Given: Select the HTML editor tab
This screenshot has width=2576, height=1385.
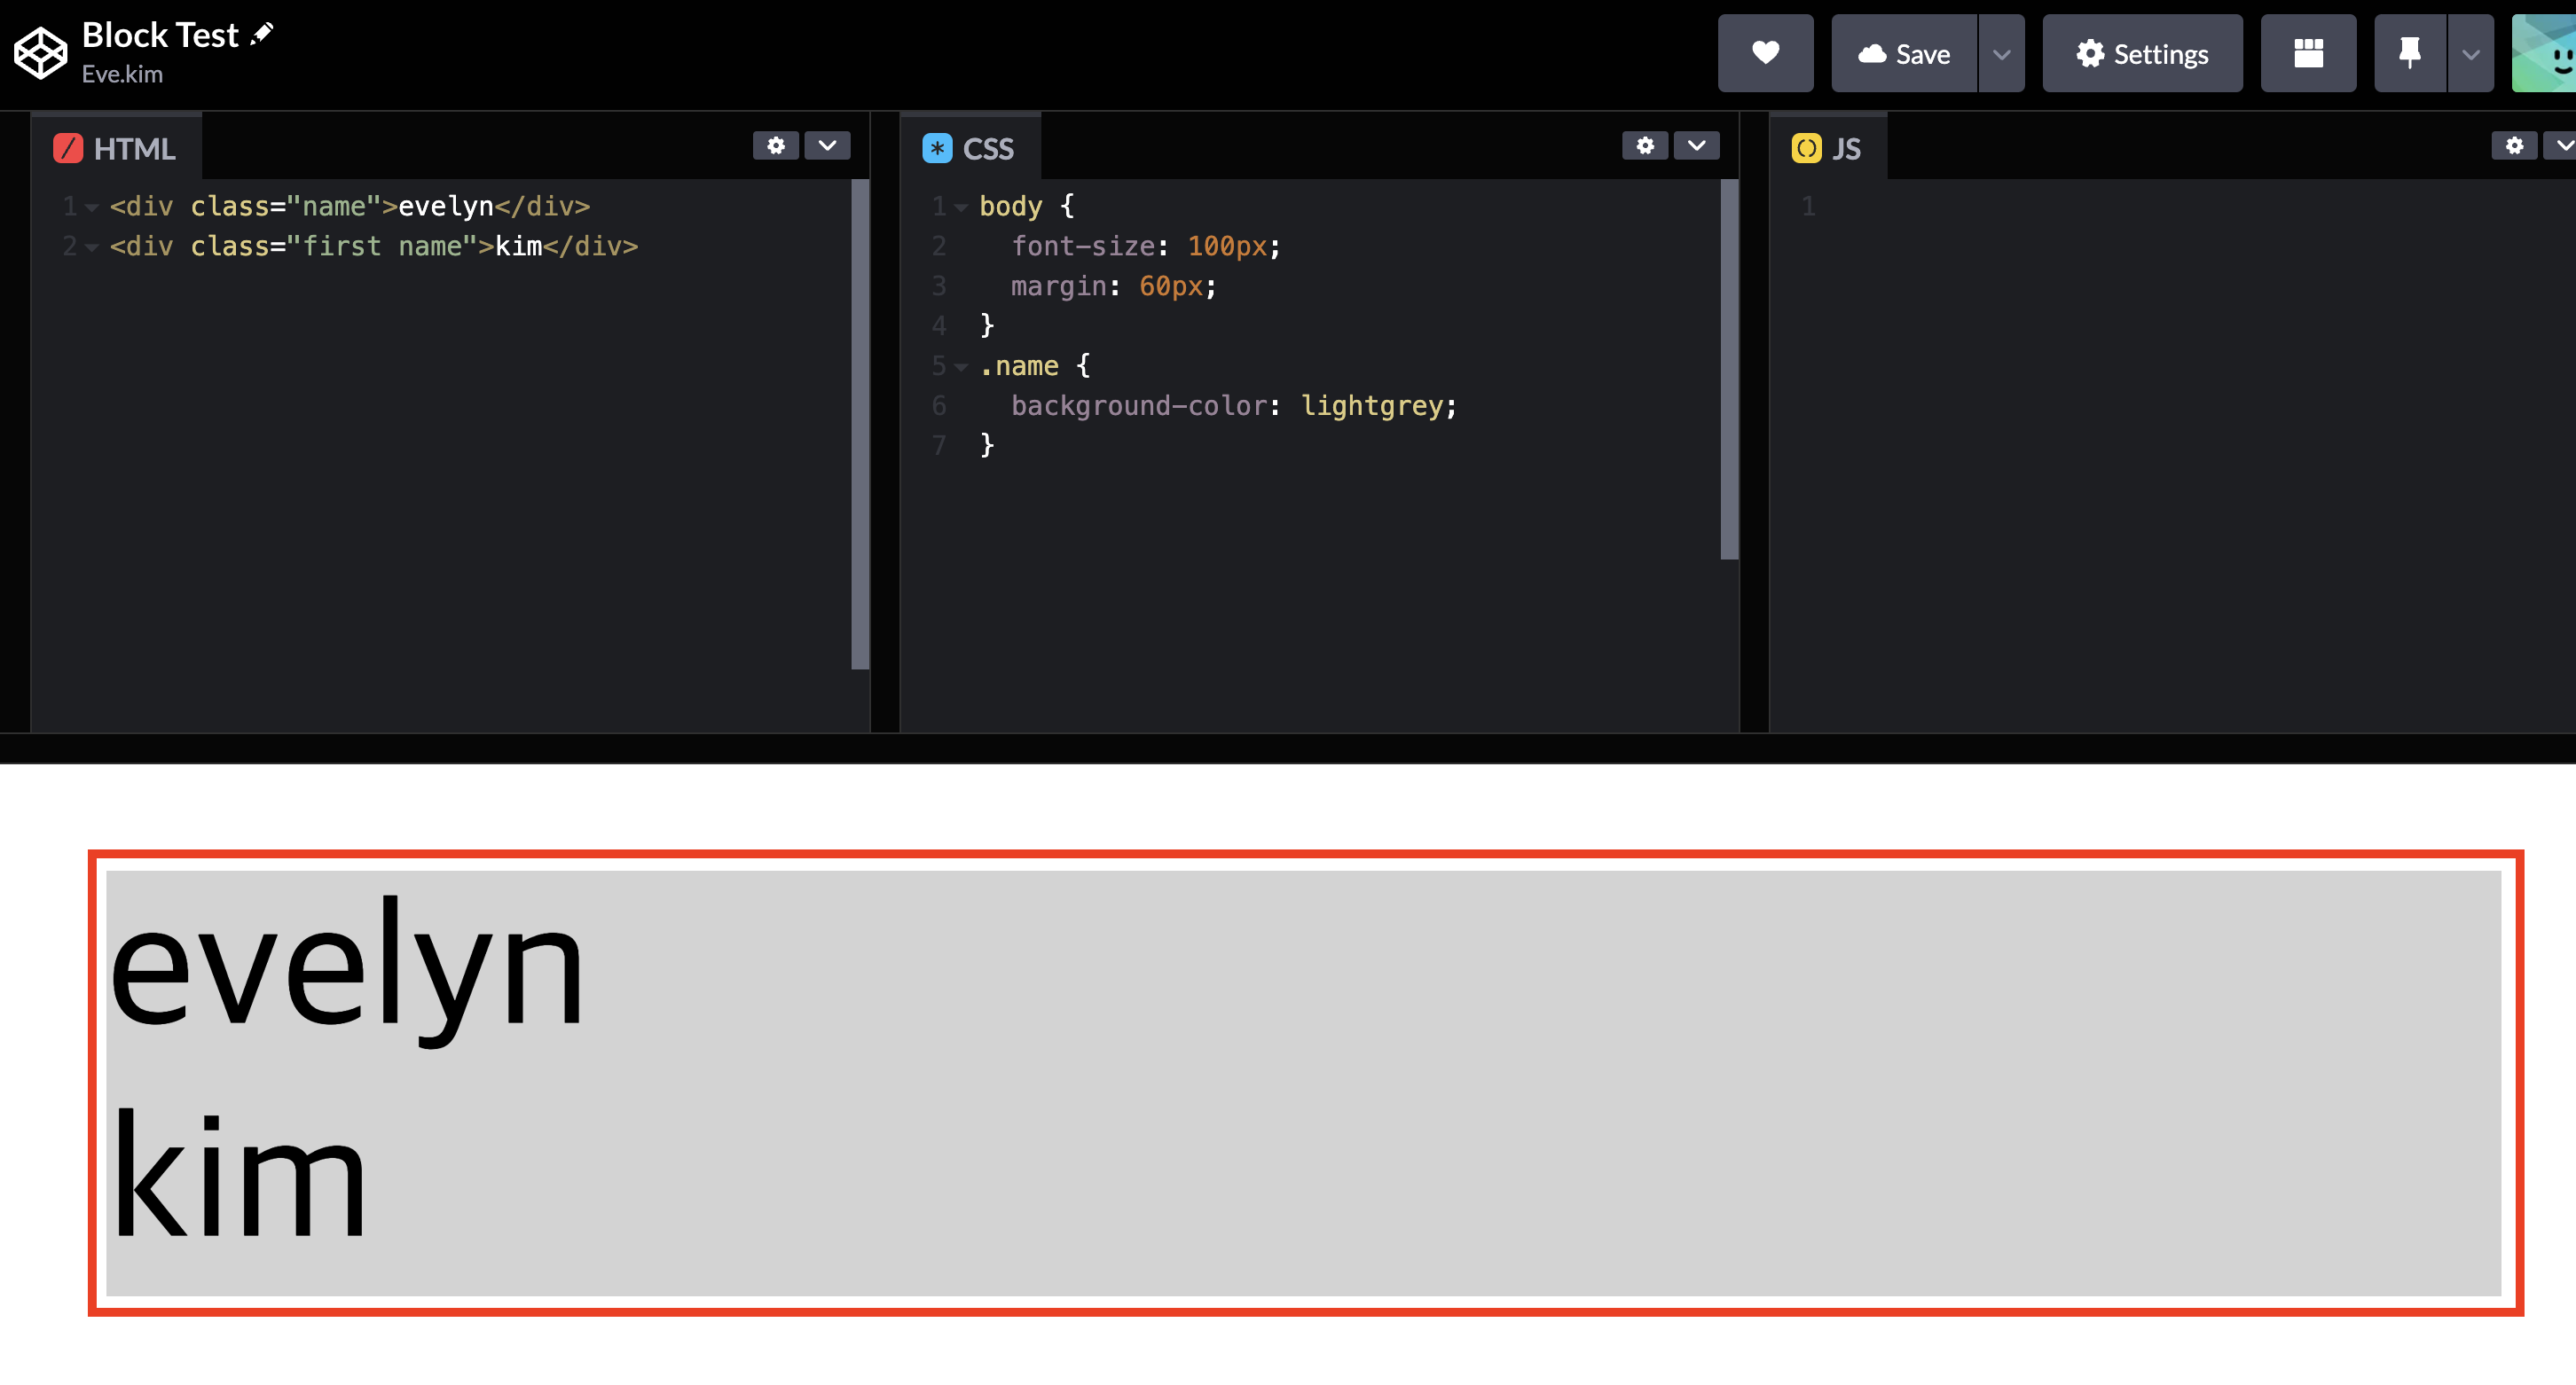Looking at the screenshot, I should 115,149.
